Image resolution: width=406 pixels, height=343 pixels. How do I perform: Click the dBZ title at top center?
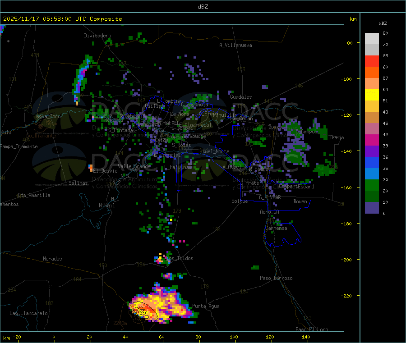[203, 7]
